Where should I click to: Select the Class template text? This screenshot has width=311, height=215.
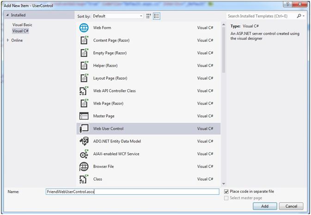click(x=98, y=179)
